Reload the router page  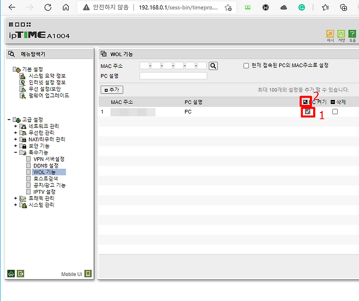tap(48, 7)
